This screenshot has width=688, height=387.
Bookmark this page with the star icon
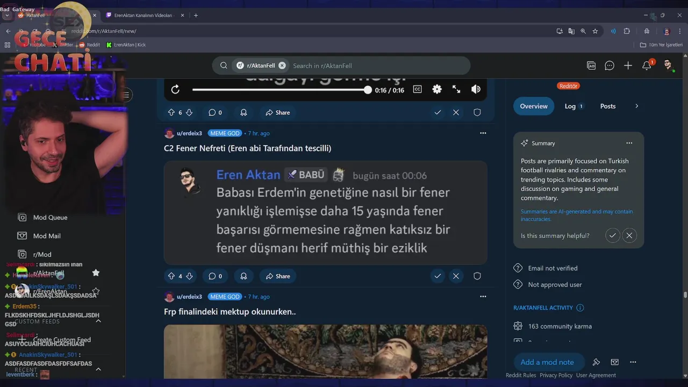pyautogui.click(x=595, y=31)
